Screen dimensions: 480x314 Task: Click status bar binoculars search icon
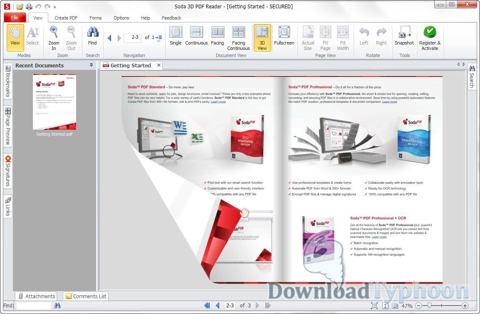57,305
